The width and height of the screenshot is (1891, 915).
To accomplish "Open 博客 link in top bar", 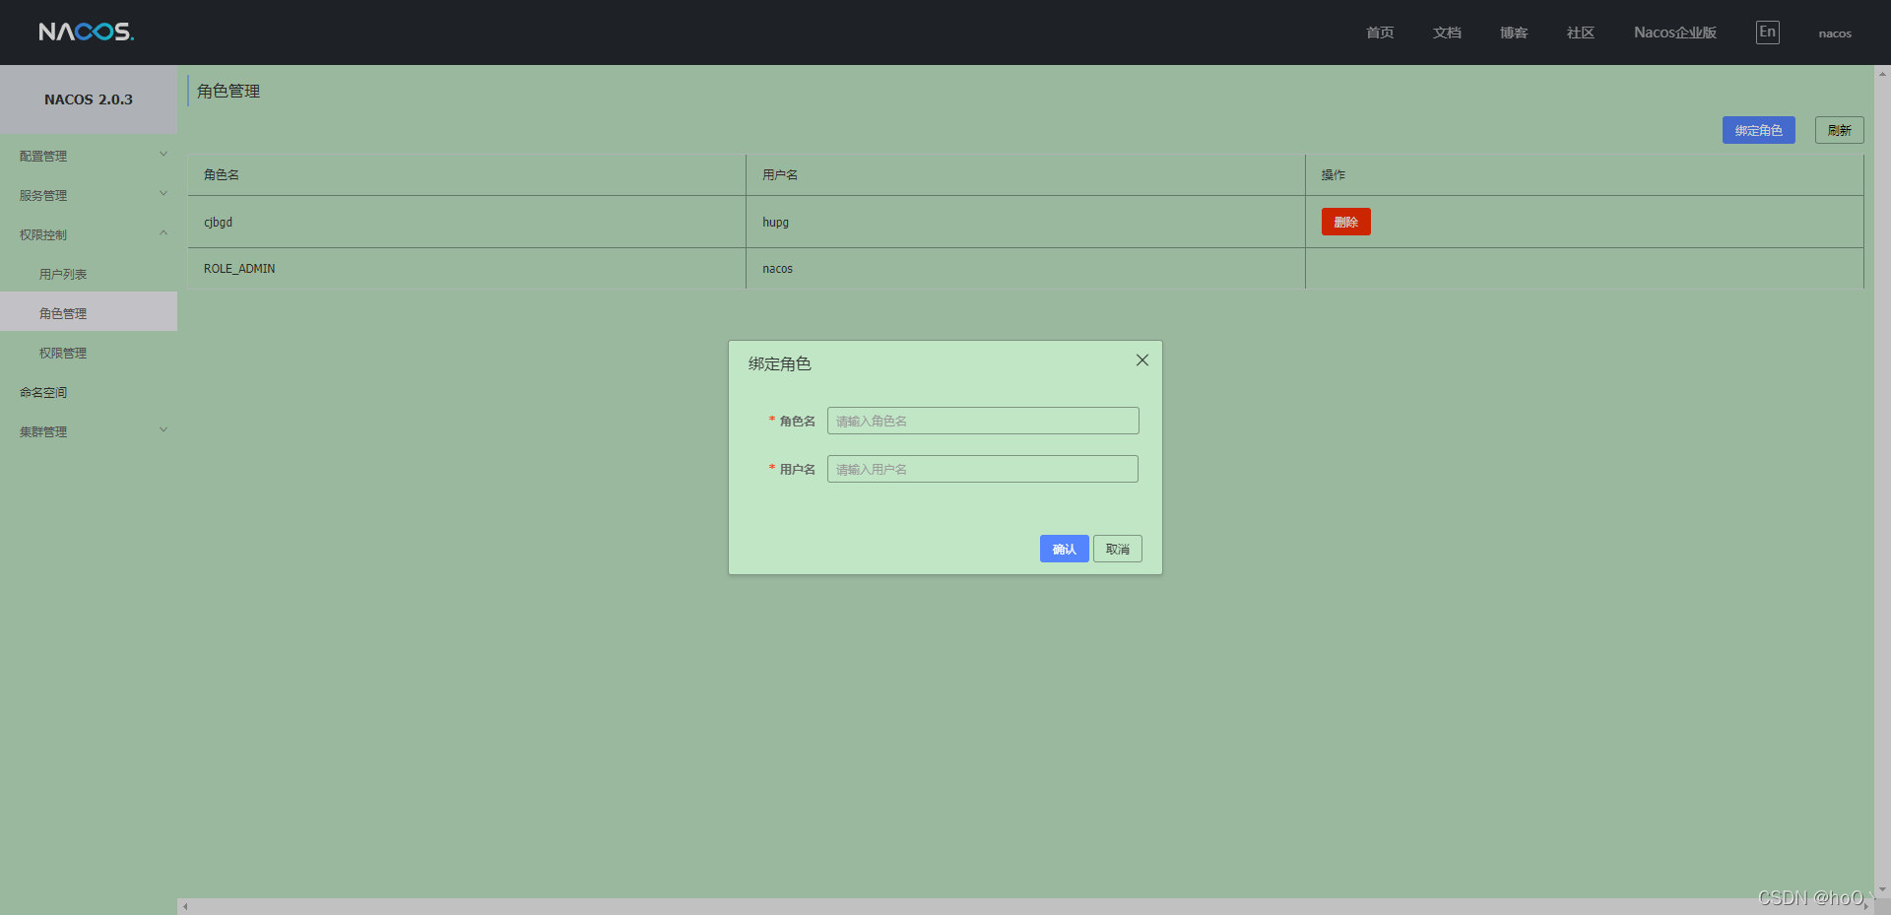I will pyautogui.click(x=1514, y=33).
